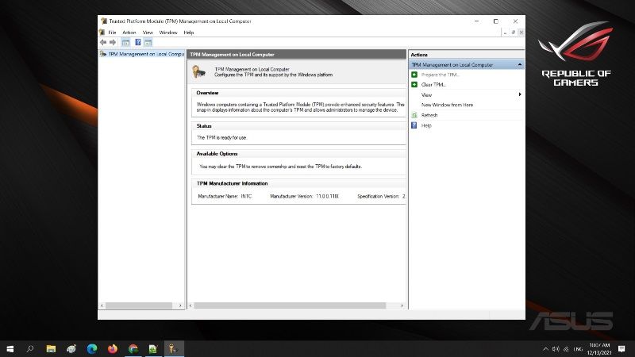The image size is (635, 357).
Task: Open Help from the toolbar question-mark icon
Action: (x=137, y=42)
